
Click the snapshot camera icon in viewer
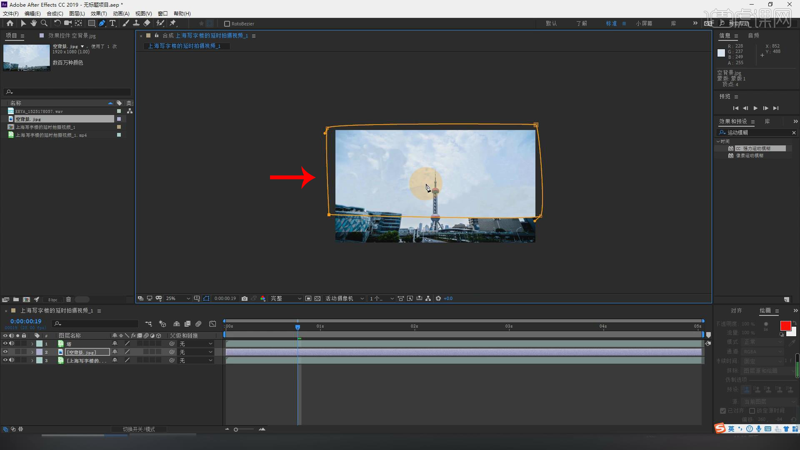[x=245, y=298]
